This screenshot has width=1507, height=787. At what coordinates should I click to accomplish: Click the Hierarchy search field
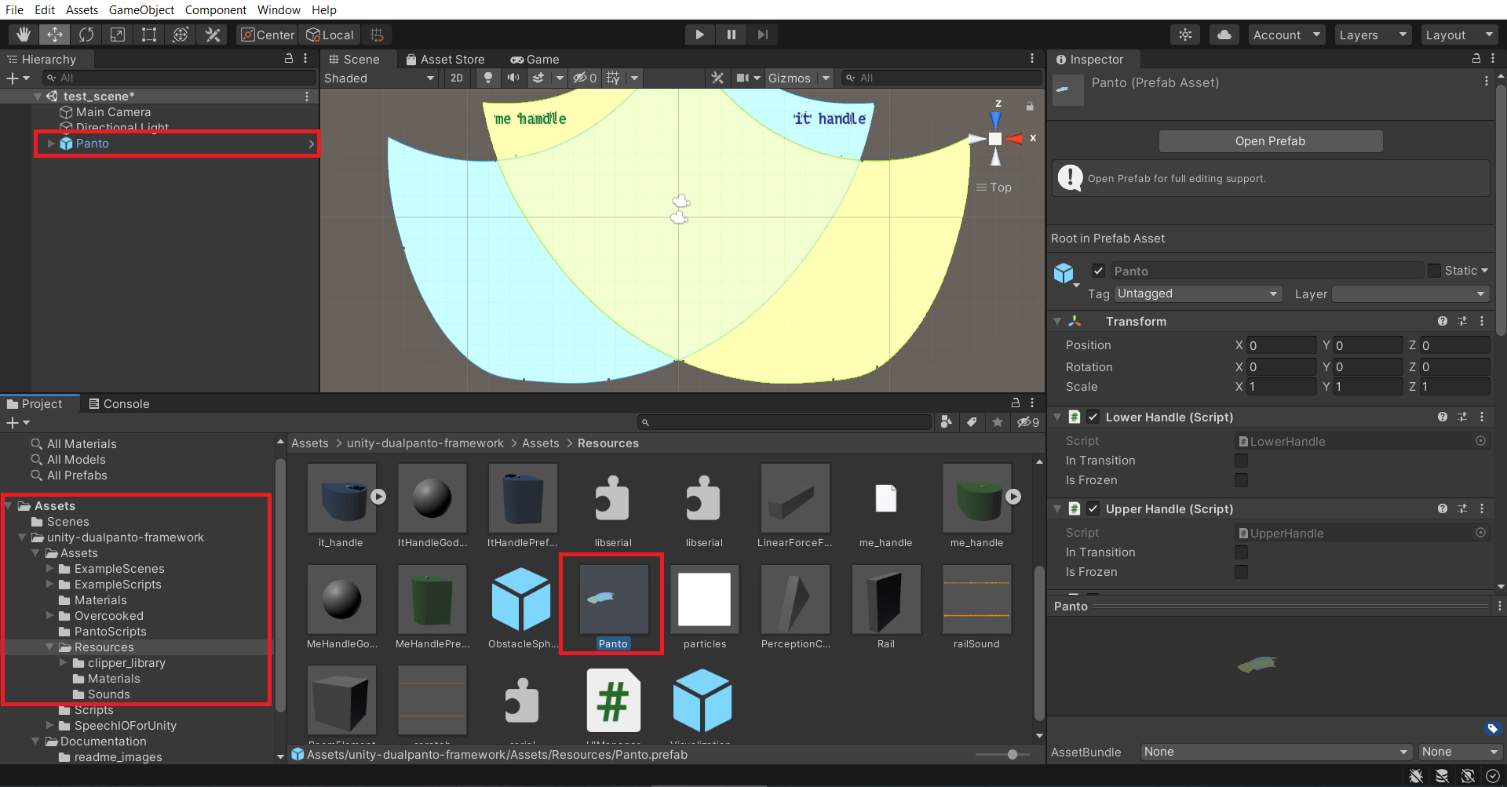[x=179, y=78]
